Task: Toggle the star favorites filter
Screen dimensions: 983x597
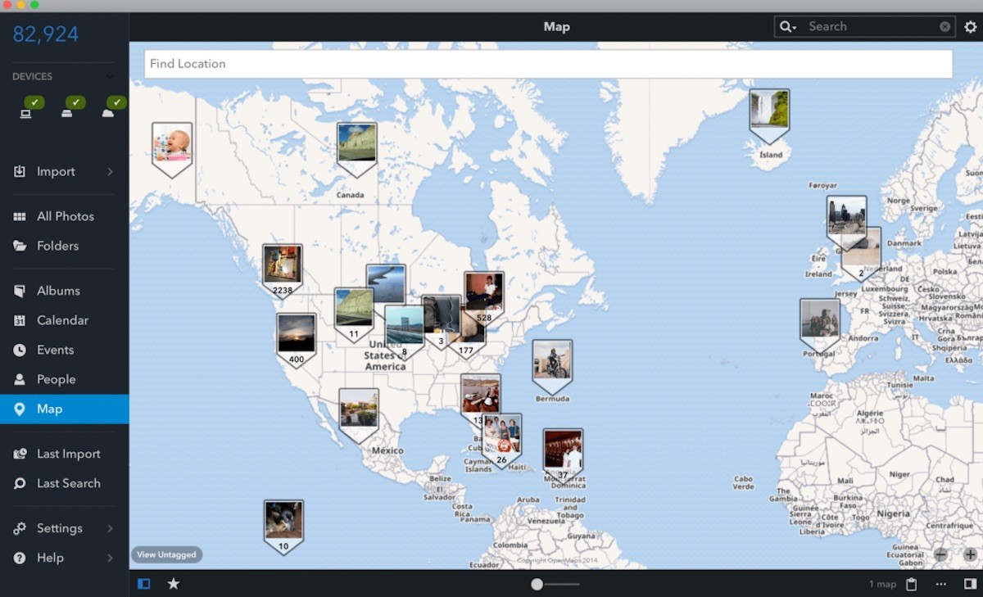Action: tap(174, 584)
